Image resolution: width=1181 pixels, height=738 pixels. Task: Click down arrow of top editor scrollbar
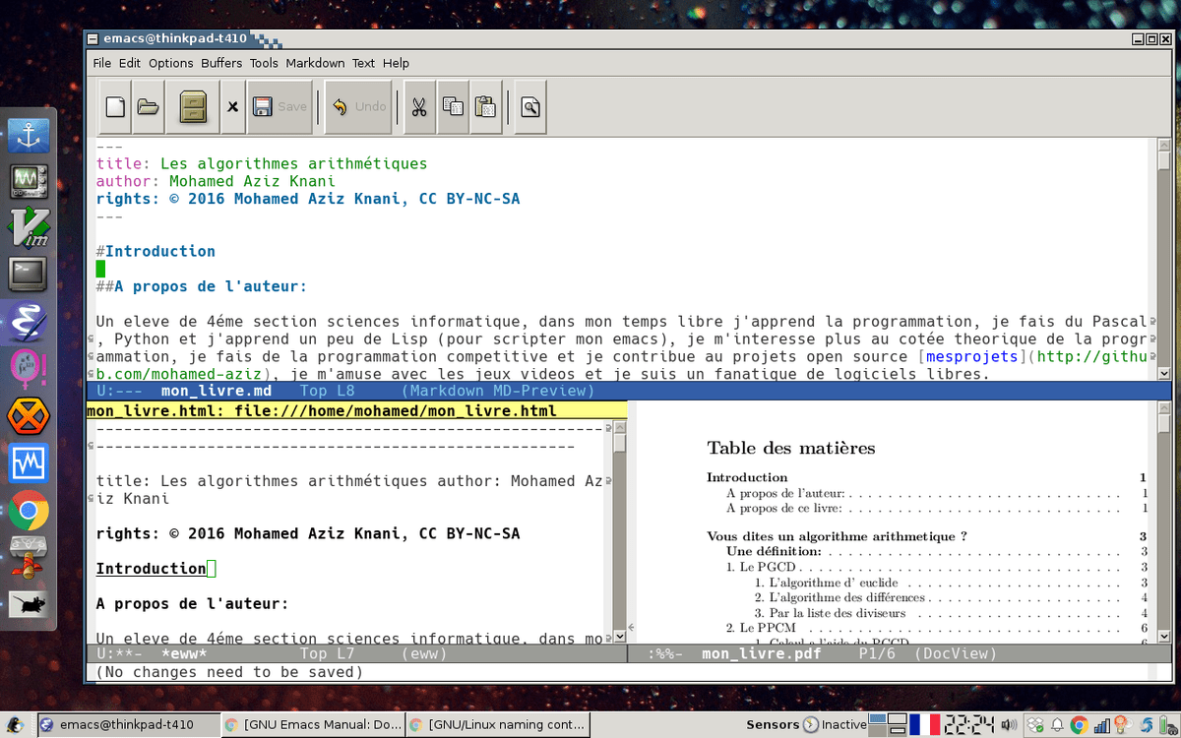click(1164, 374)
